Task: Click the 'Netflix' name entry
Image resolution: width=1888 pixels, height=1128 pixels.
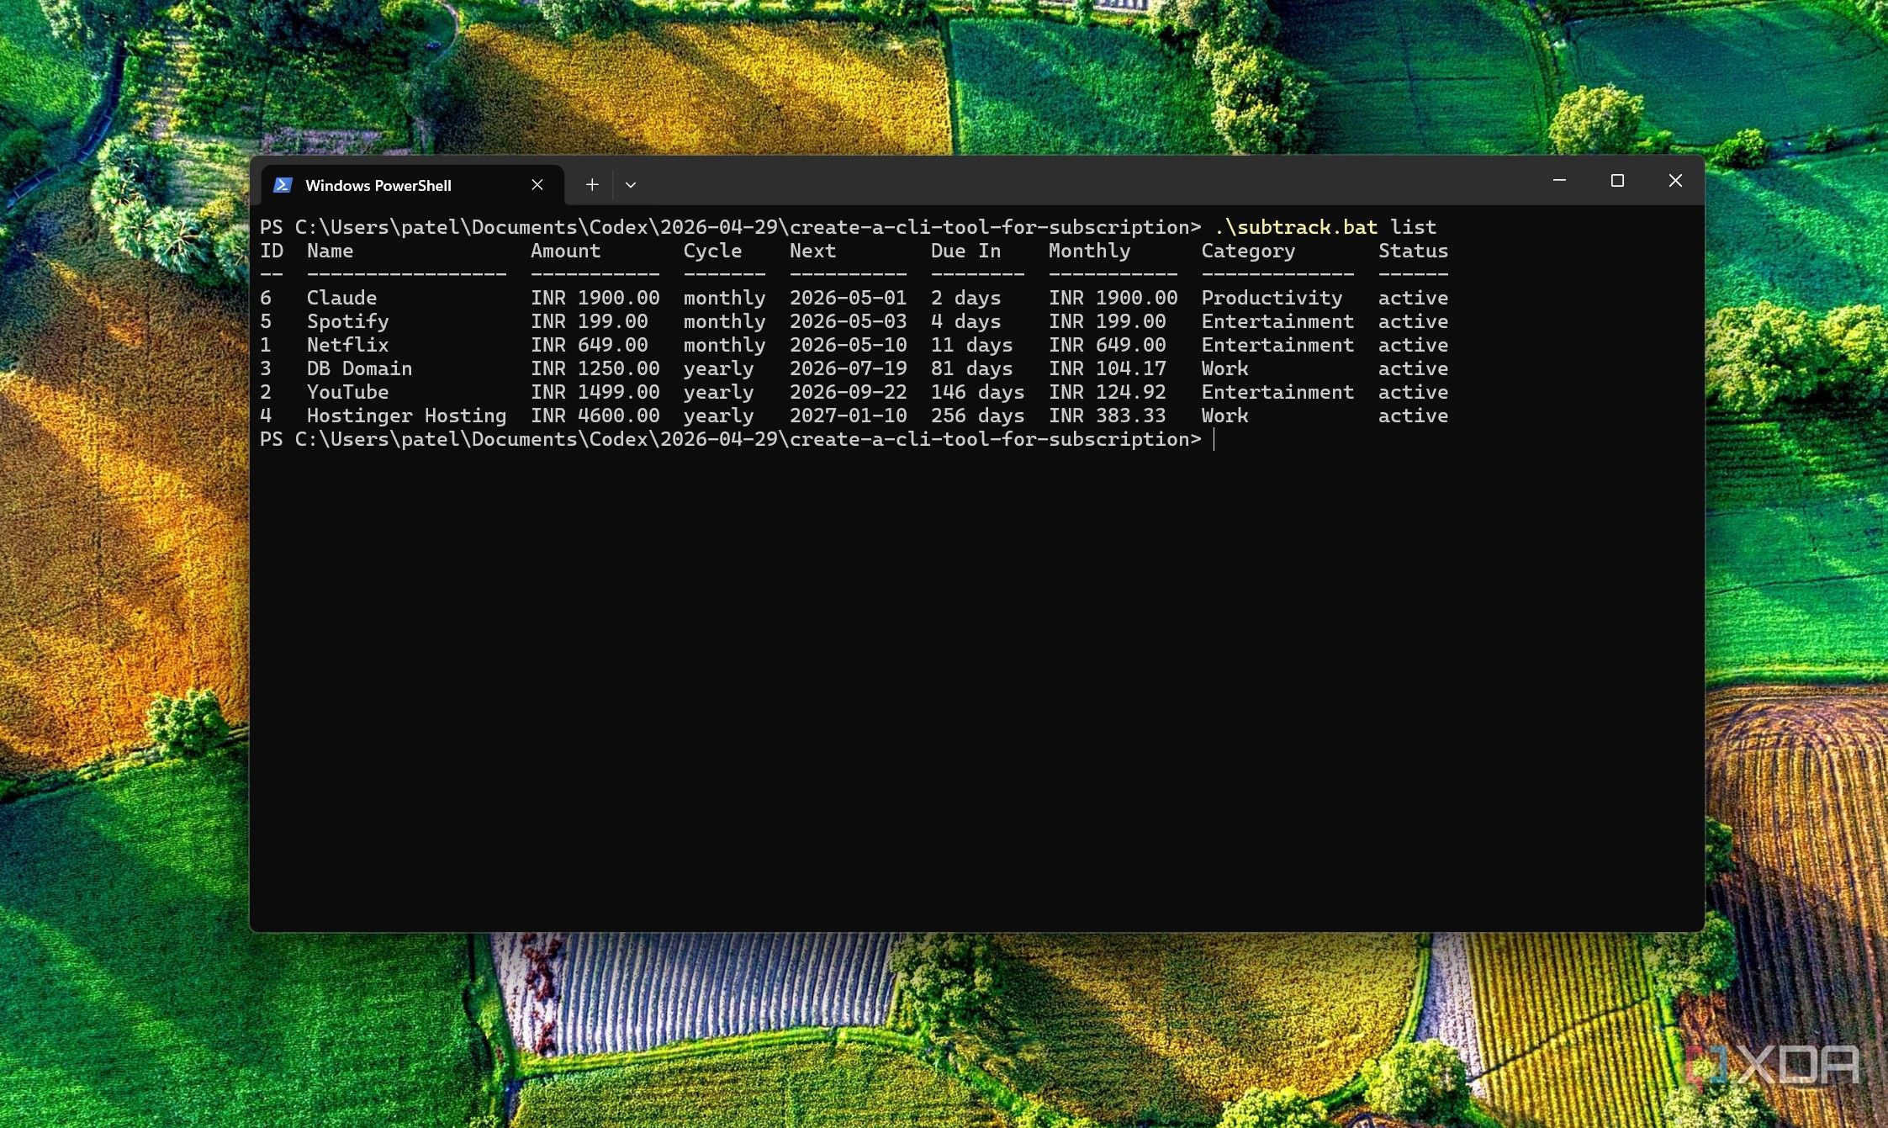Action: coord(347,345)
